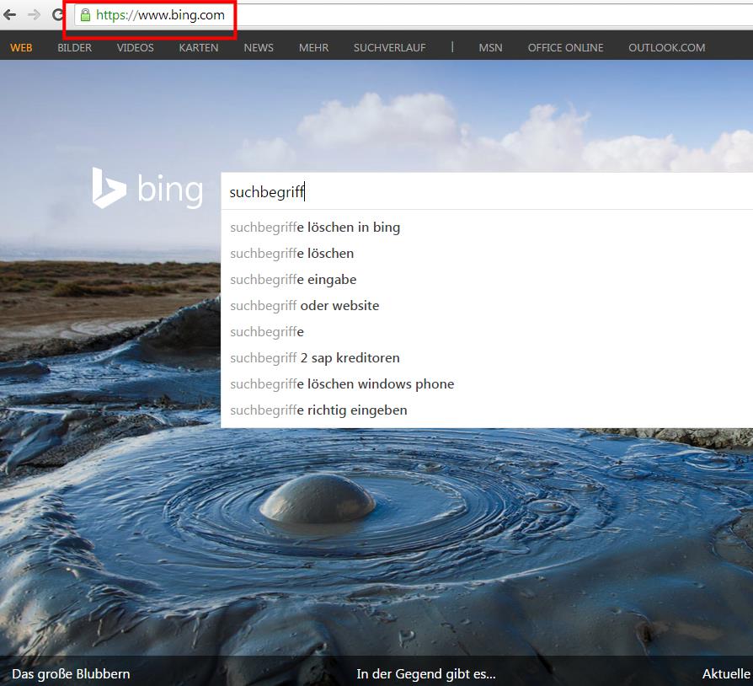This screenshot has height=686, width=753.
Task: Switch to the BILDER tab
Action: click(x=74, y=47)
